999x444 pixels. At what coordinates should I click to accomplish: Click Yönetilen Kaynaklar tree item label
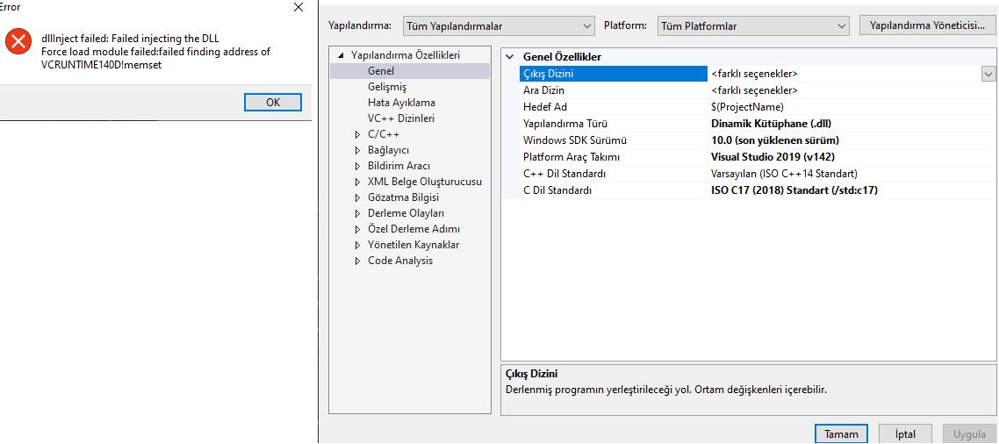(x=413, y=245)
